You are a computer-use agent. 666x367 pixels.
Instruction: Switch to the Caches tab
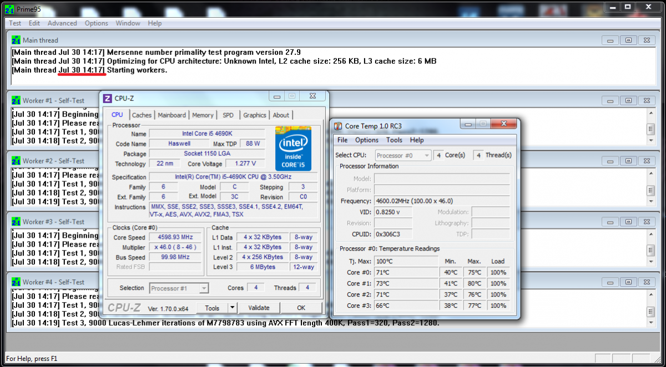click(x=142, y=115)
